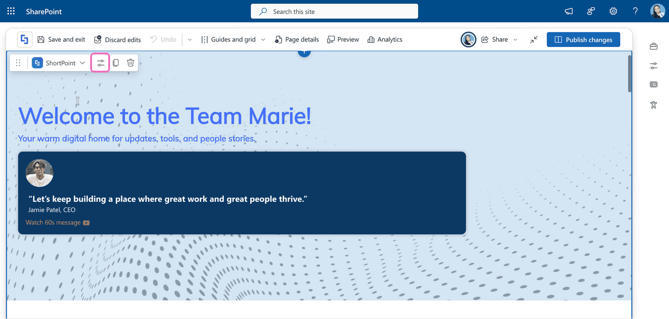Open Page details
The width and height of the screenshot is (669, 319).
pos(297,40)
